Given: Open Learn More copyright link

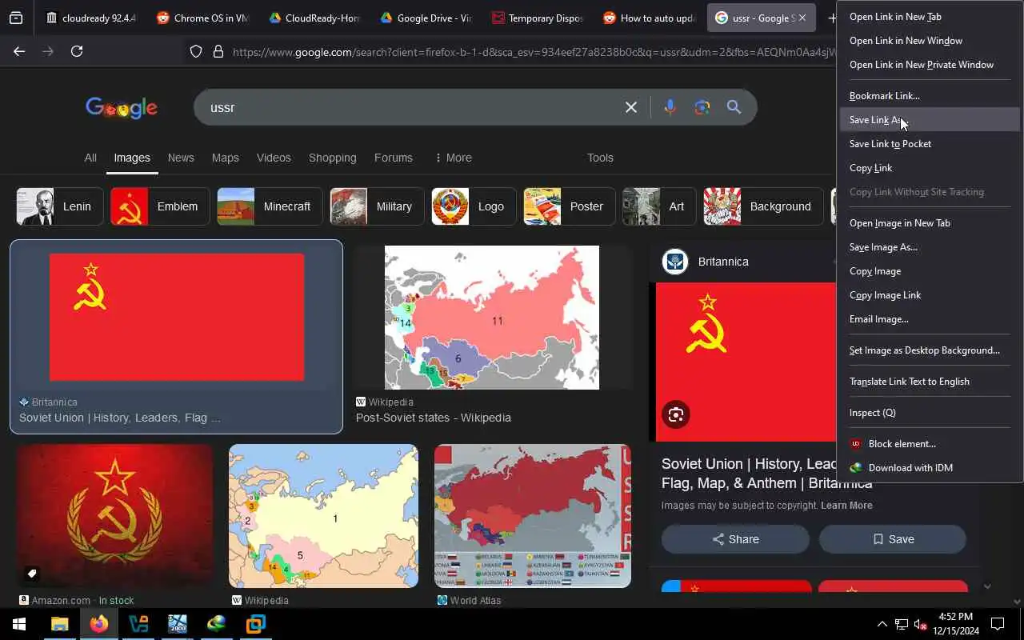Looking at the screenshot, I should click(x=846, y=506).
